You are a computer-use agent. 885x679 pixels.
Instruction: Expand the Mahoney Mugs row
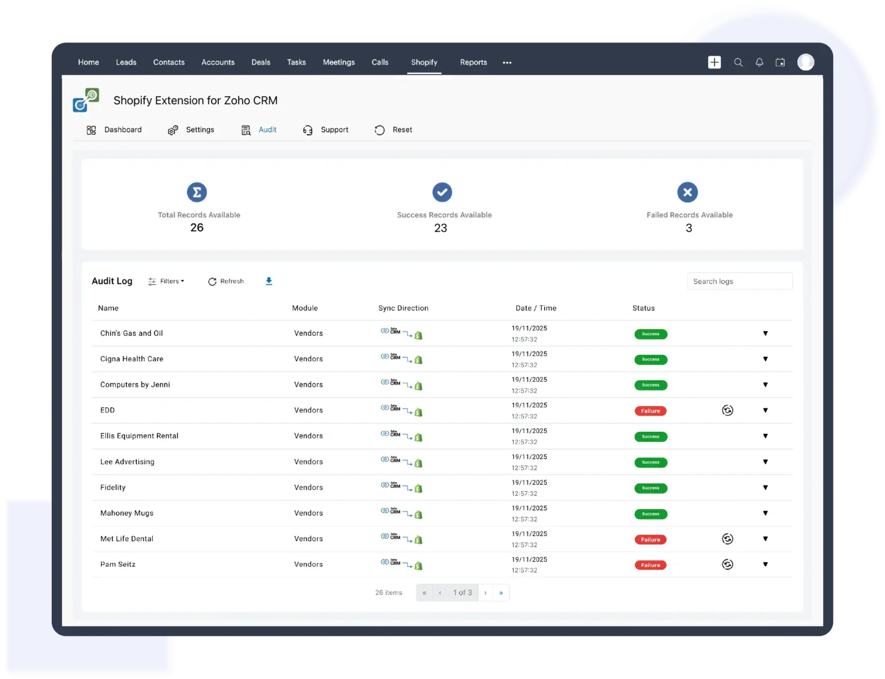[x=765, y=513]
